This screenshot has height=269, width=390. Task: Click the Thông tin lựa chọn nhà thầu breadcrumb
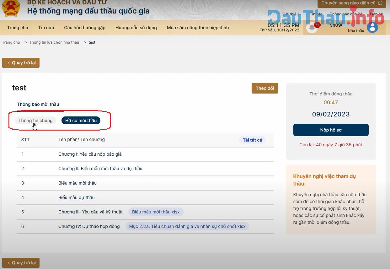point(54,42)
